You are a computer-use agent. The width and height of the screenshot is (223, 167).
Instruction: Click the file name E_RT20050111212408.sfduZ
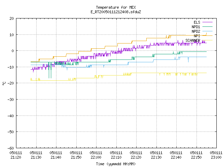pos(116,12)
